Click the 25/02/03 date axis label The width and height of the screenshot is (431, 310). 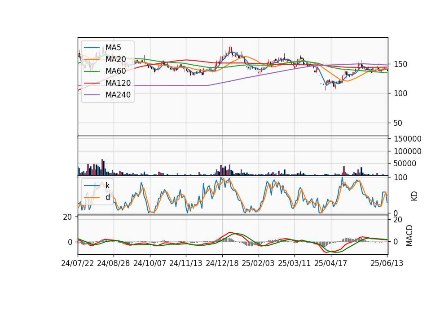point(258,263)
